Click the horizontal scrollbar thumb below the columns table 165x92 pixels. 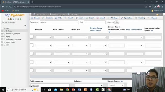coord(117,79)
